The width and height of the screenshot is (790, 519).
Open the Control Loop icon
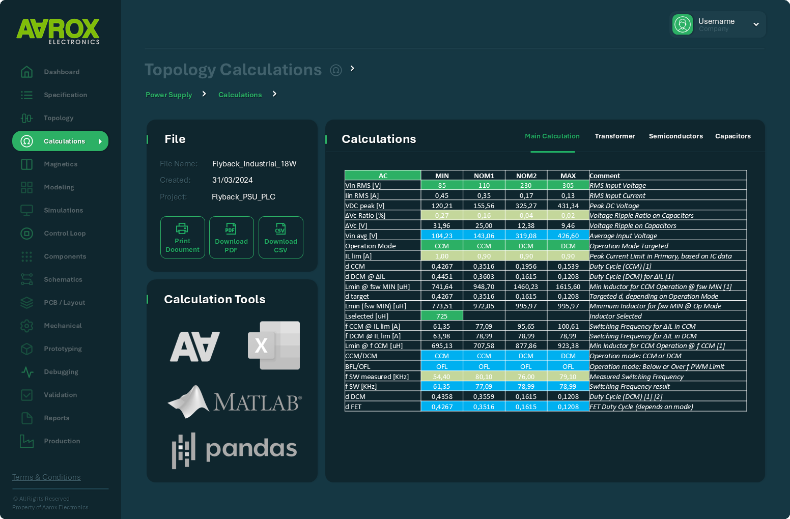(x=26, y=233)
